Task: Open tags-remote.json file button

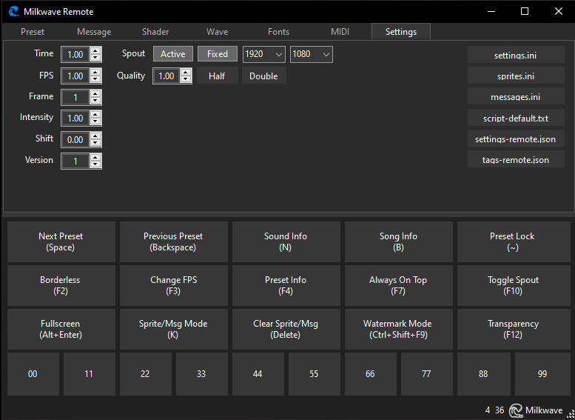Action: 515,160
